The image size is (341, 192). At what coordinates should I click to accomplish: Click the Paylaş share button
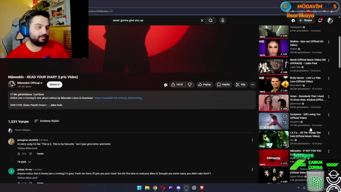(x=204, y=85)
